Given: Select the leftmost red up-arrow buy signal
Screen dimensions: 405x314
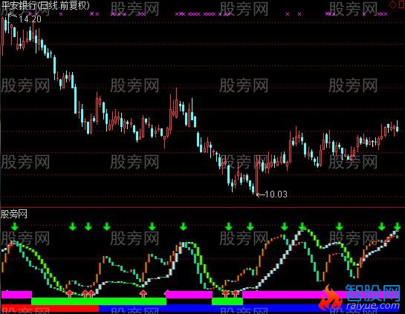Looking at the screenshot, I should click(x=69, y=293).
